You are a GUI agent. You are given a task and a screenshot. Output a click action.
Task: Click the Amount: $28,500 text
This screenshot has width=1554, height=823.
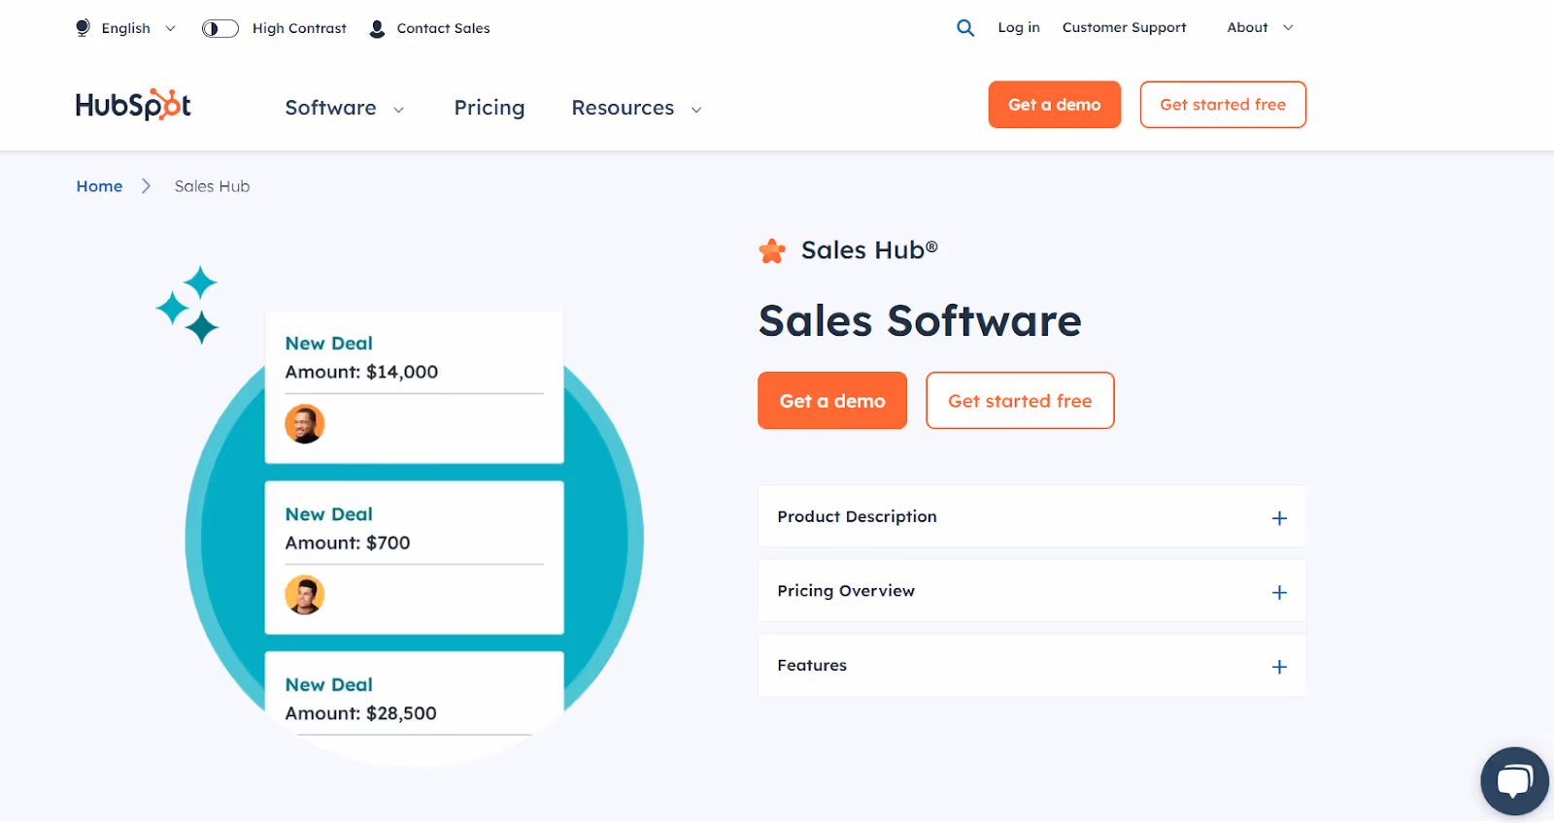coord(360,713)
